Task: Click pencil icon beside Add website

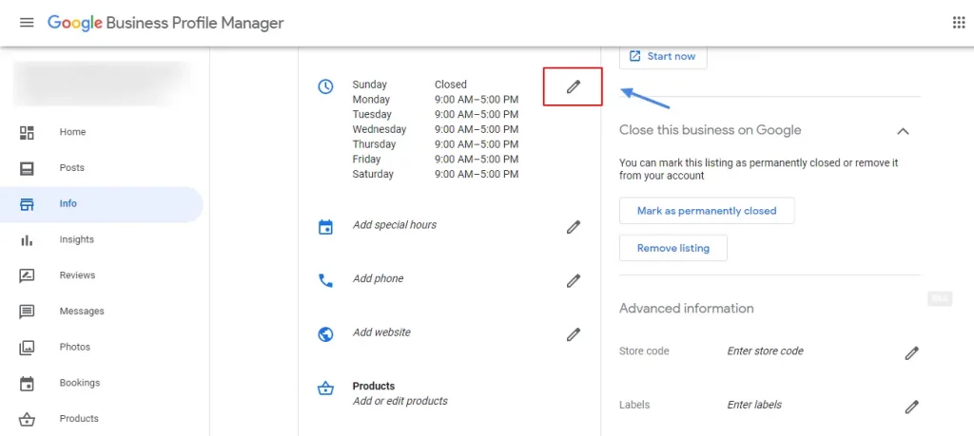Action: (x=573, y=334)
